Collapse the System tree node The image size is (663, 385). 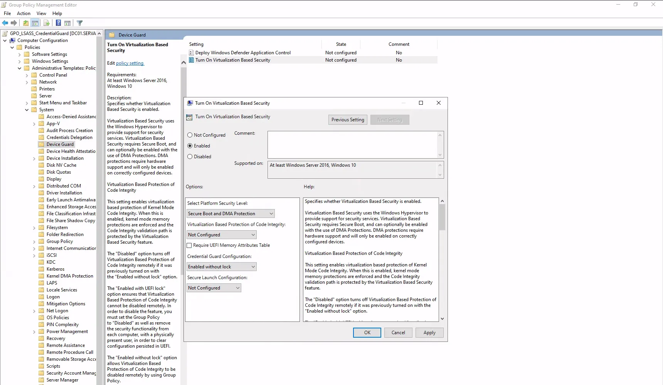pos(27,110)
